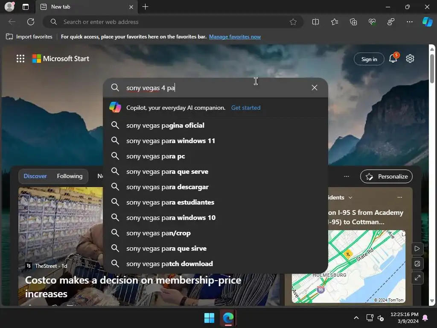This screenshot has height=328, width=437.
Task: Click the Personalize button
Action: coord(386,176)
